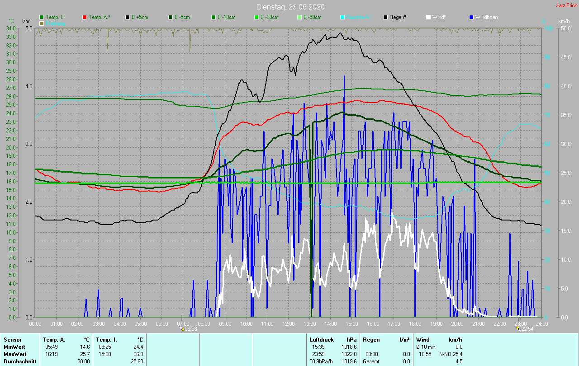Select the olive legend swatch below Temp. I.

pos(42,23)
